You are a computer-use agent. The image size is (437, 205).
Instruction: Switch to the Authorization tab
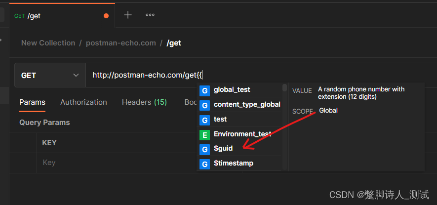(83, 102)
